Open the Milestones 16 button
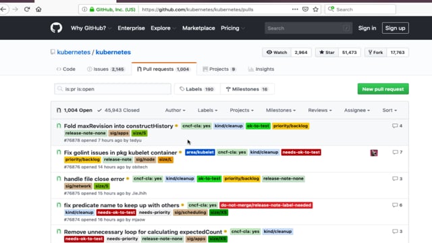Image resolution: width=432 pixels, height=243 pixels. pyautogui.click(x=247, y=89)
